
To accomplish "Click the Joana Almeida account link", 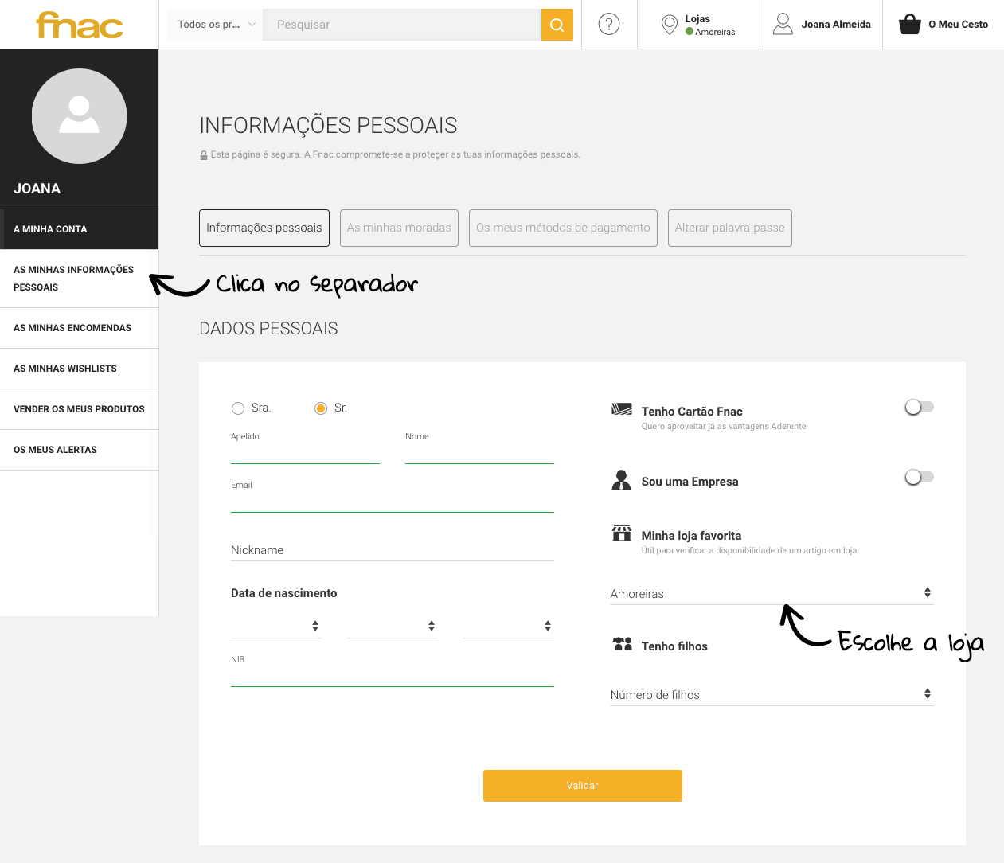I will click(x=836, y=25).
